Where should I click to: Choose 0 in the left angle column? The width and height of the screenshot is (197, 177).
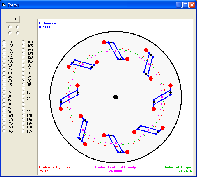click(6, 89)
